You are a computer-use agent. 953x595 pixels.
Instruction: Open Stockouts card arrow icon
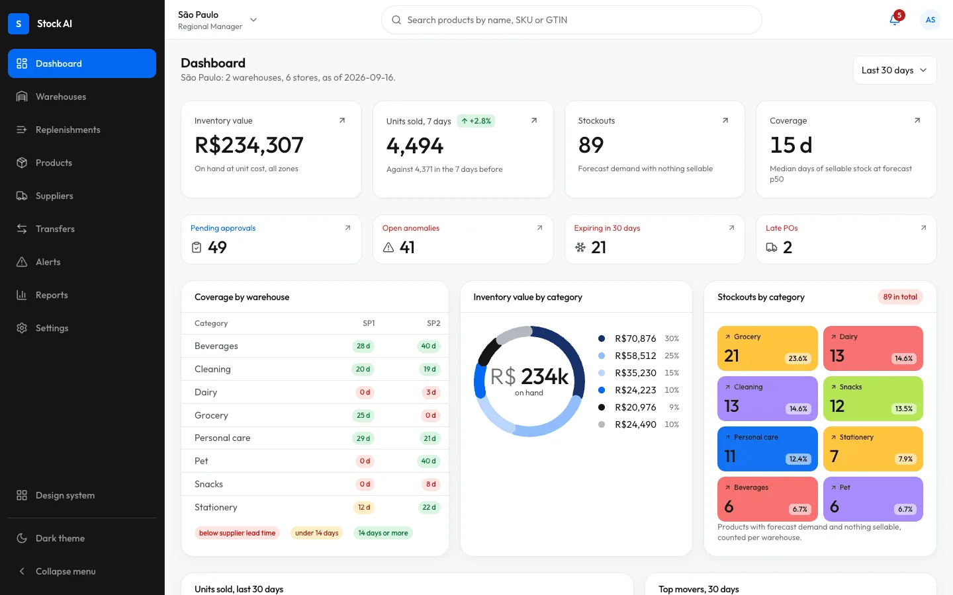point(725,120)
